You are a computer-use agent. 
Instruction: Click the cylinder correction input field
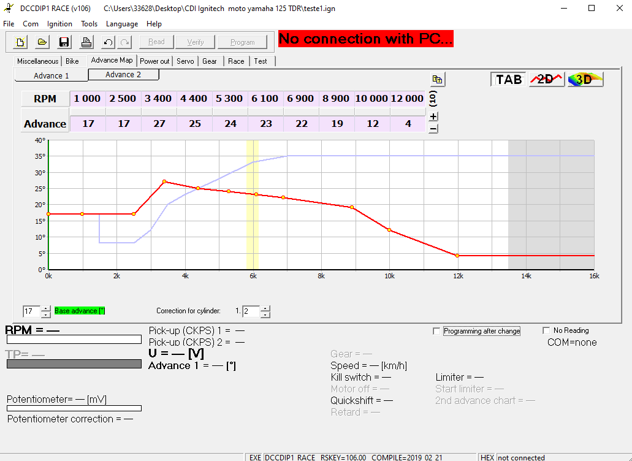(x=251, y=311)
